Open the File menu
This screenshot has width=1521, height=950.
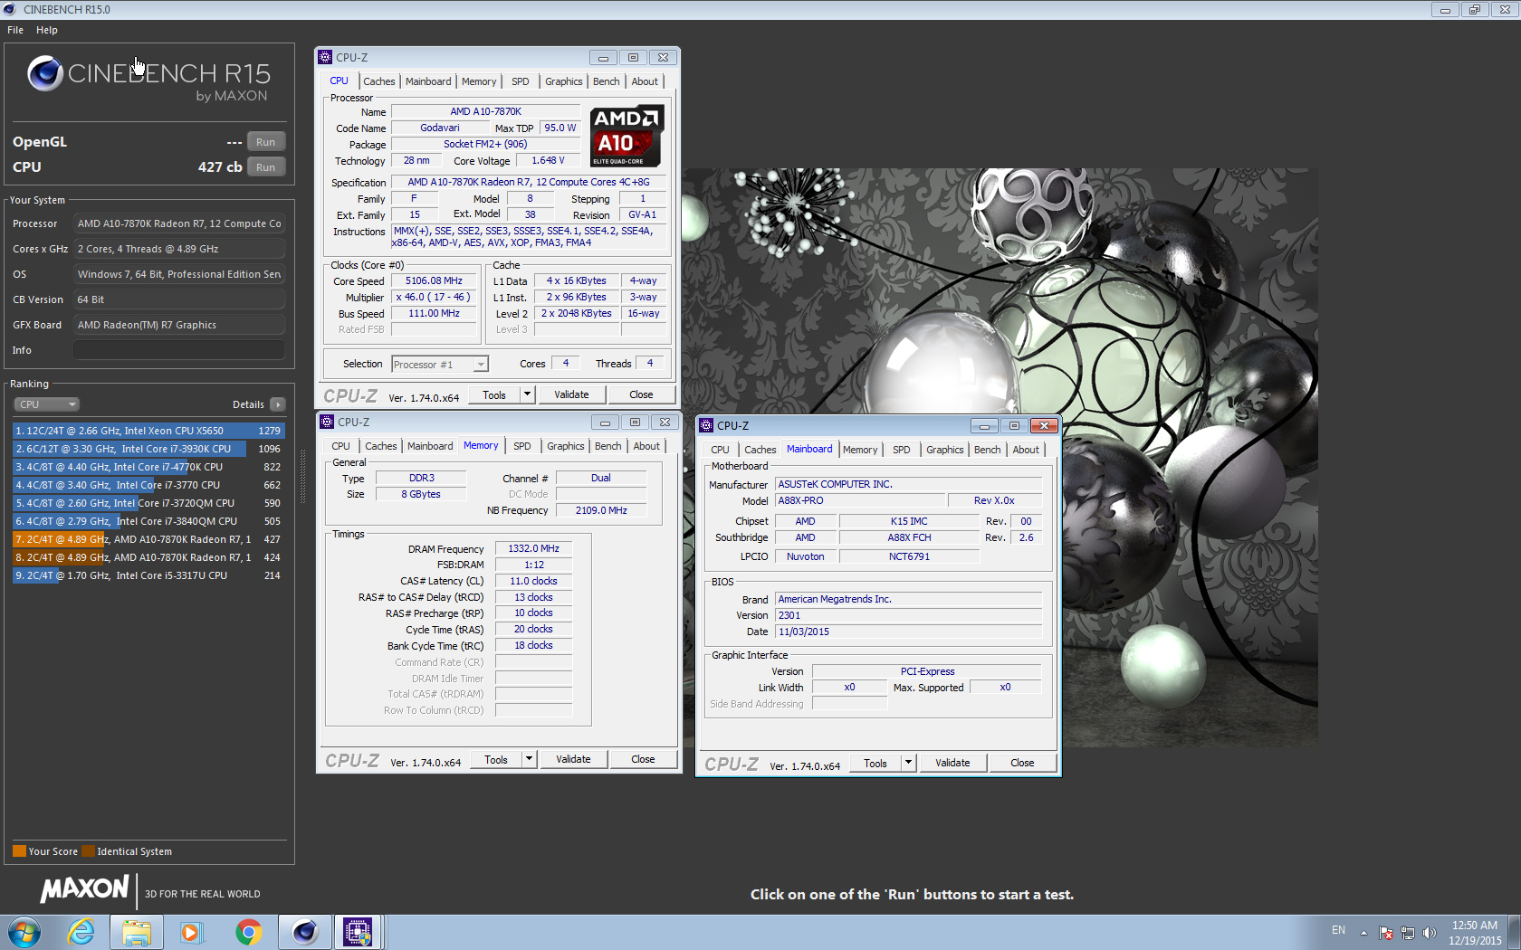15,30
